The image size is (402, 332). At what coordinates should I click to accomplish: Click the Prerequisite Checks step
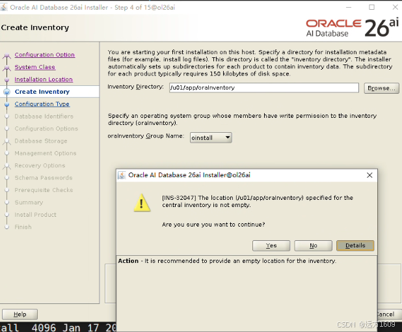pos(44,190)
